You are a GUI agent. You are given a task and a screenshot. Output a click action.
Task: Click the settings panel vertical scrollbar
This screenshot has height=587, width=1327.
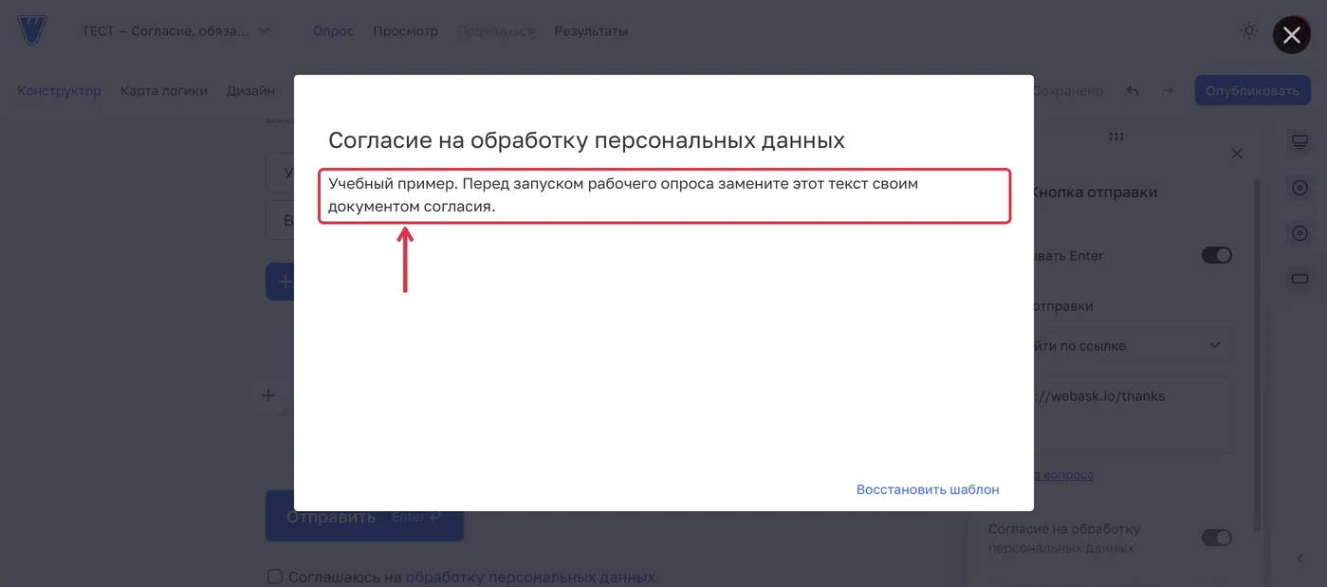1258,356
